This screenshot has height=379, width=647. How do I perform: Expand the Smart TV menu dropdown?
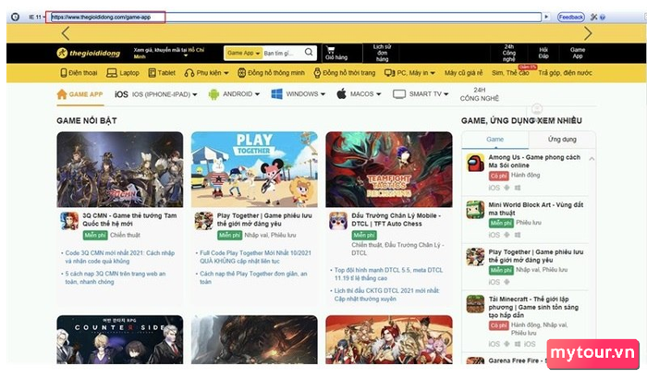(446, 94)
